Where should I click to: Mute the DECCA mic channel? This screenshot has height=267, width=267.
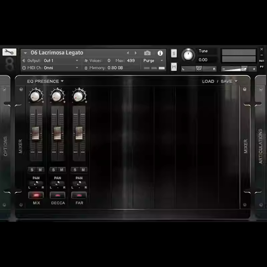coord(62,170)
